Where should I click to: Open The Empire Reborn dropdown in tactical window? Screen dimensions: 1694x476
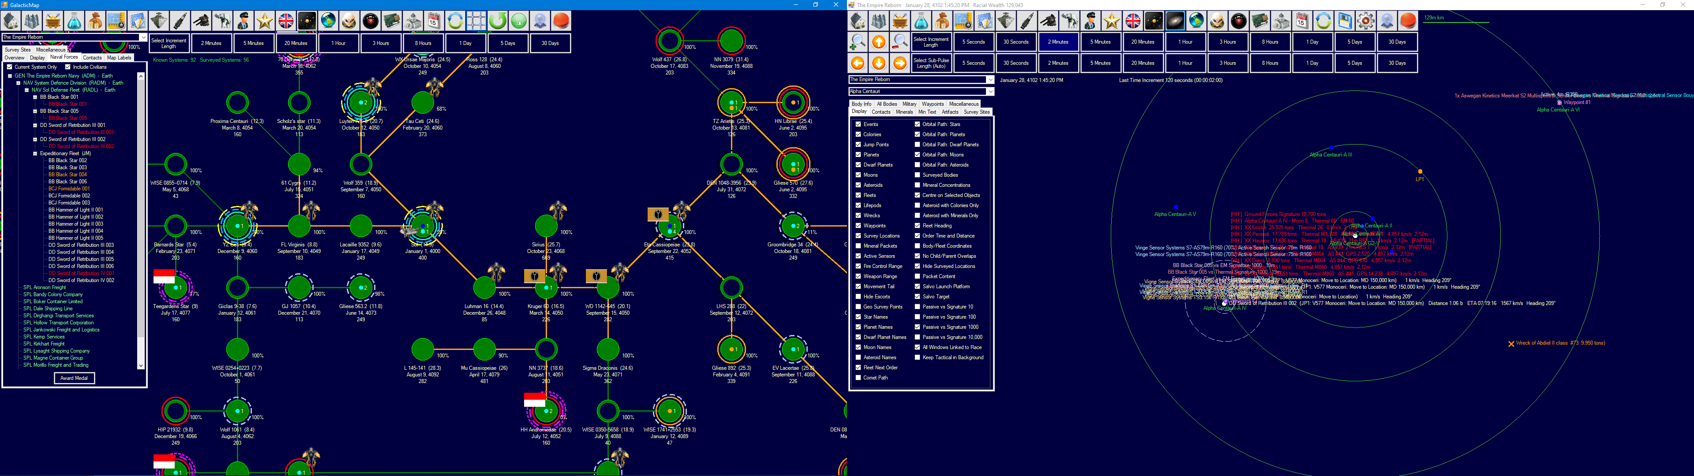pyautogui.click(x=921, y=79)
